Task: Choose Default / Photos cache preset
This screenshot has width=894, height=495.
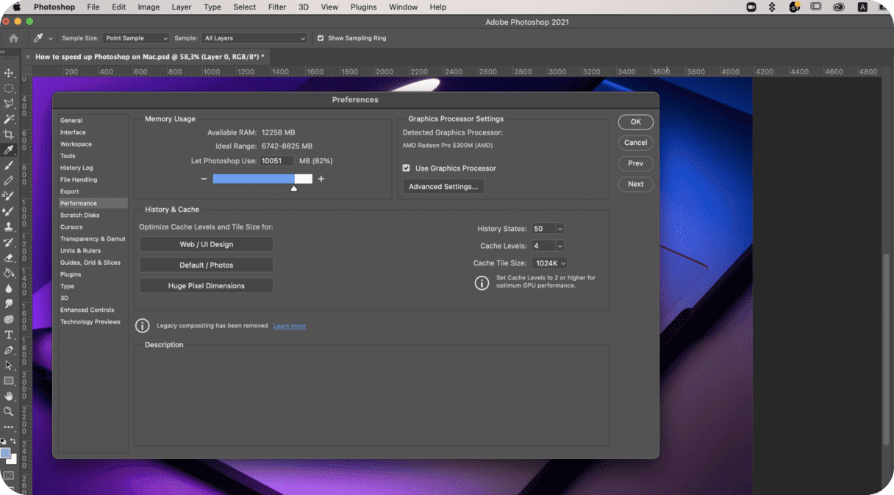Action: (207, 265)
